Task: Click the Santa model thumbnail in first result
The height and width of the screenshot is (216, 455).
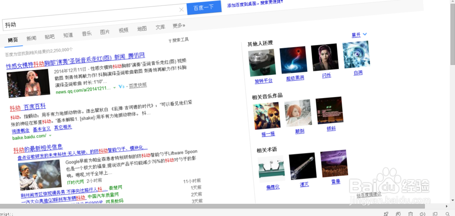Action: pos(28,83)
